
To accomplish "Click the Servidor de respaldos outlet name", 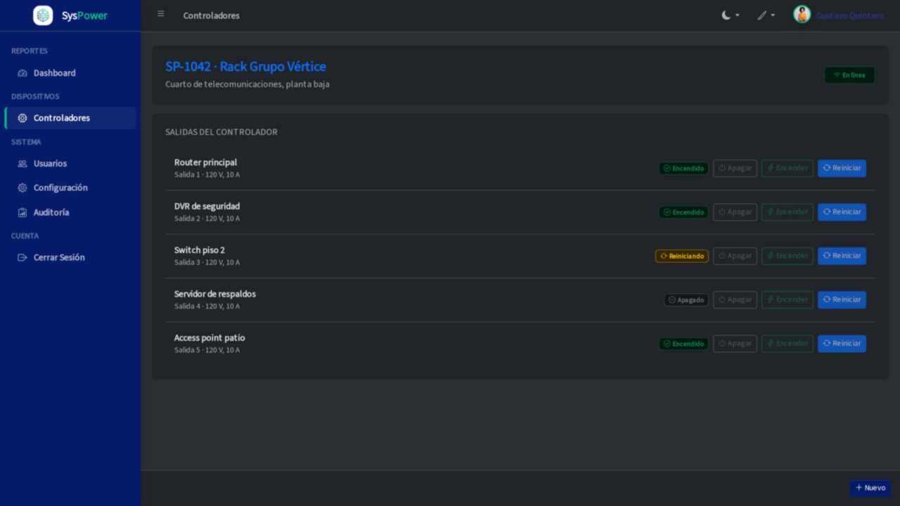I will coord(215,294).
